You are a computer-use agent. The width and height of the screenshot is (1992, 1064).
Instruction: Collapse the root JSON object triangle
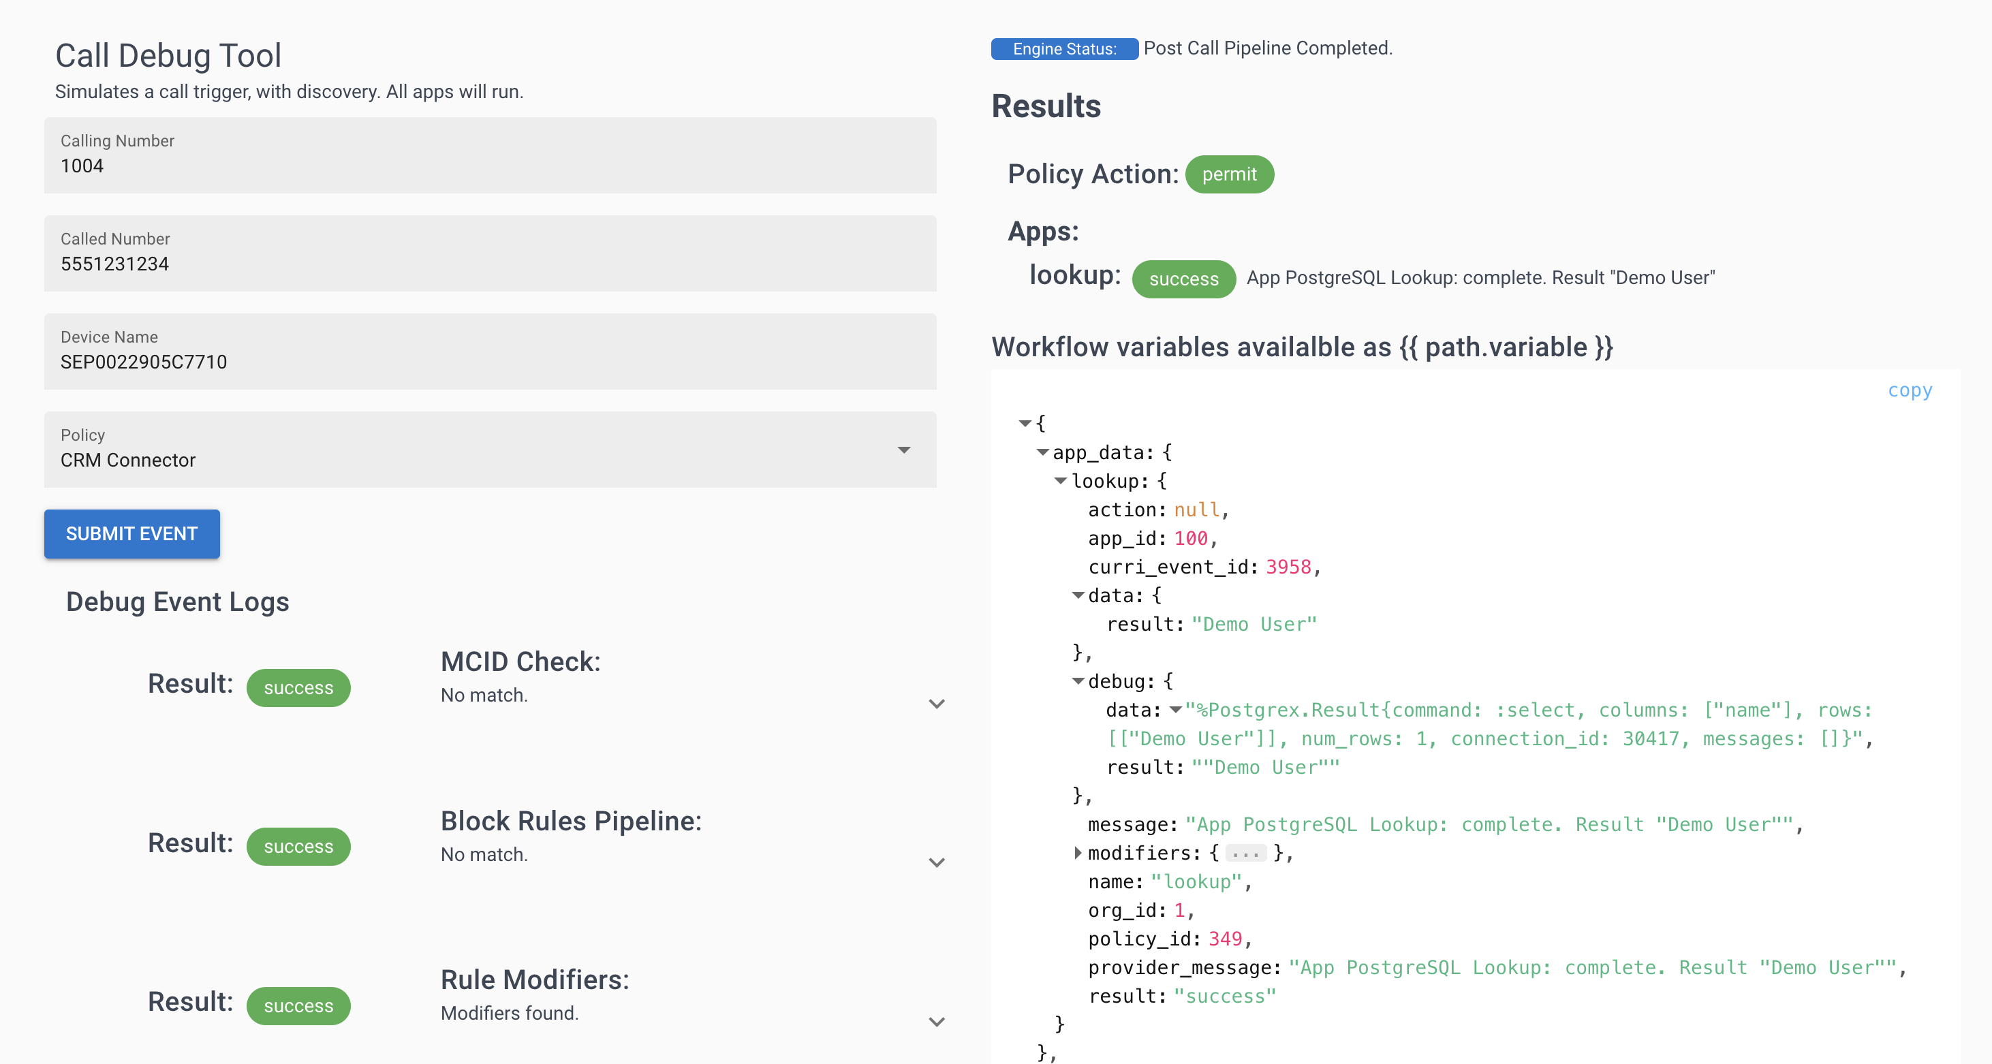(x=1025, y=423)
